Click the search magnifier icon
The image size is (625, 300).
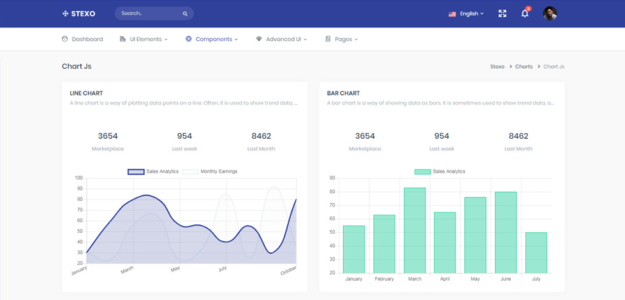pyautogui.click(x=185, y=13)
